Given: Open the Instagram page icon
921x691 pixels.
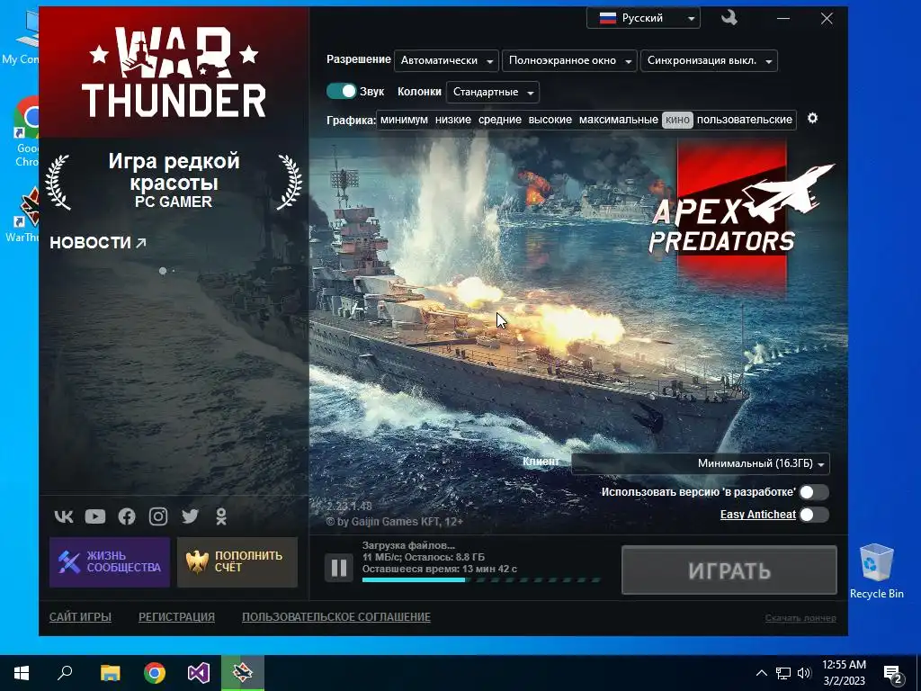Looking at the screenshot, I should point(158,516).
